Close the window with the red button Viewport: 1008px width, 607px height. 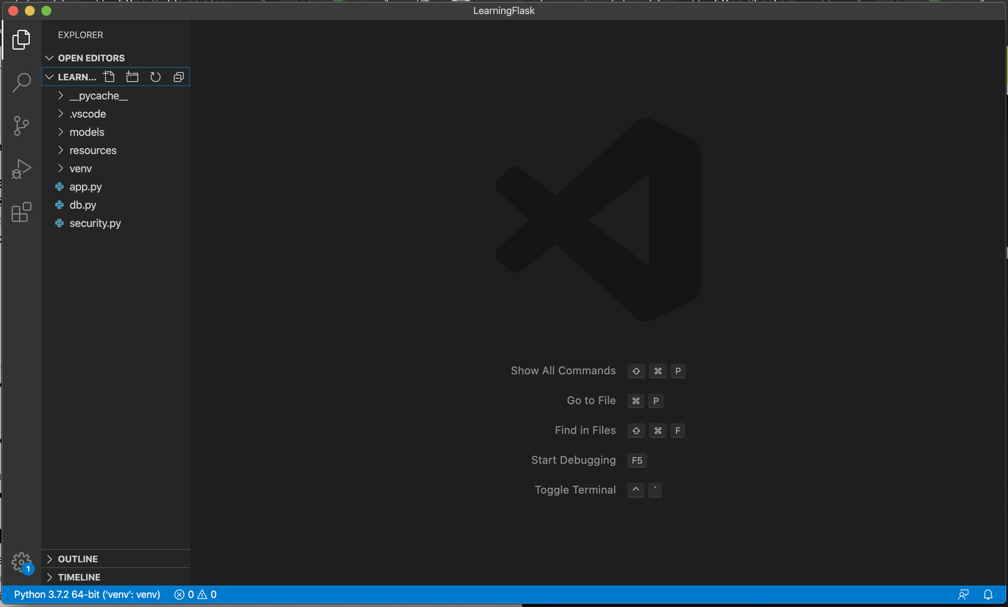pos(13,11)
